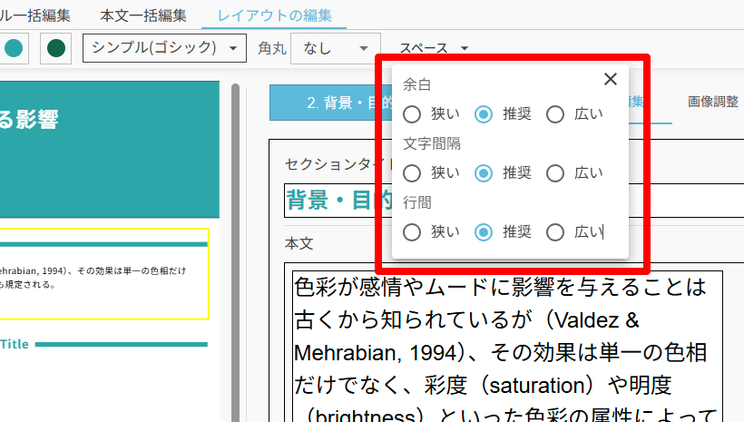Select 広い for 行間

[x=556, y=232]
